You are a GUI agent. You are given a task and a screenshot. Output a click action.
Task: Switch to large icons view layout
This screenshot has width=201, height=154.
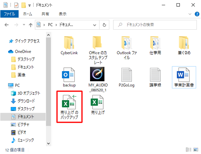[x=196, y=150]
